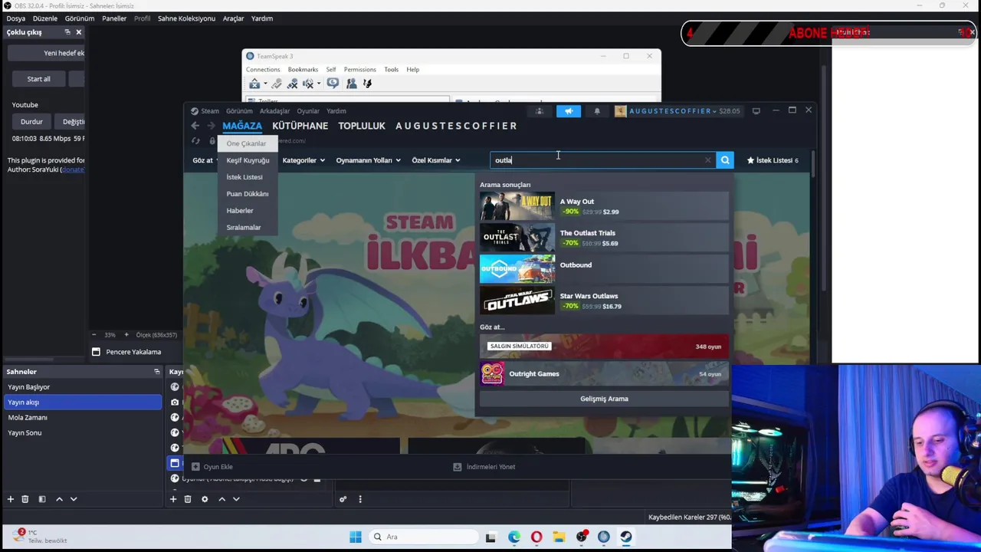Click the Steam search magnifier button

click(725, 160)
